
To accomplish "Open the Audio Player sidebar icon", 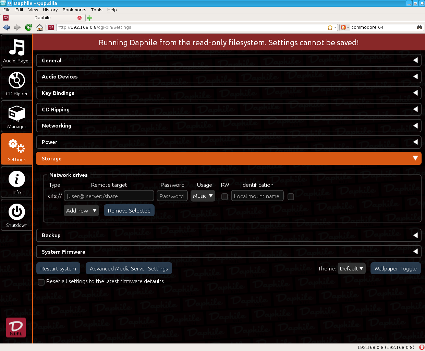I will point(16,50).
